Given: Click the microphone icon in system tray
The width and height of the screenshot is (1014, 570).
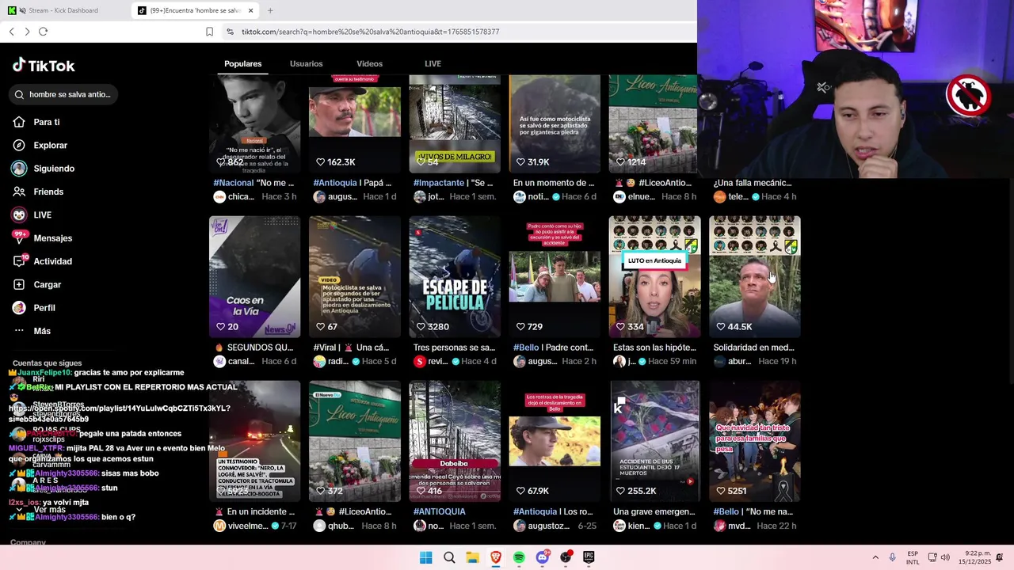Looking at the screenshot, I should pos(892,557).
